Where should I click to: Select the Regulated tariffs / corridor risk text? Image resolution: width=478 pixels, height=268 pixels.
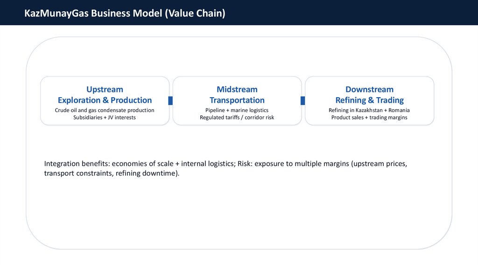(237, 117)
